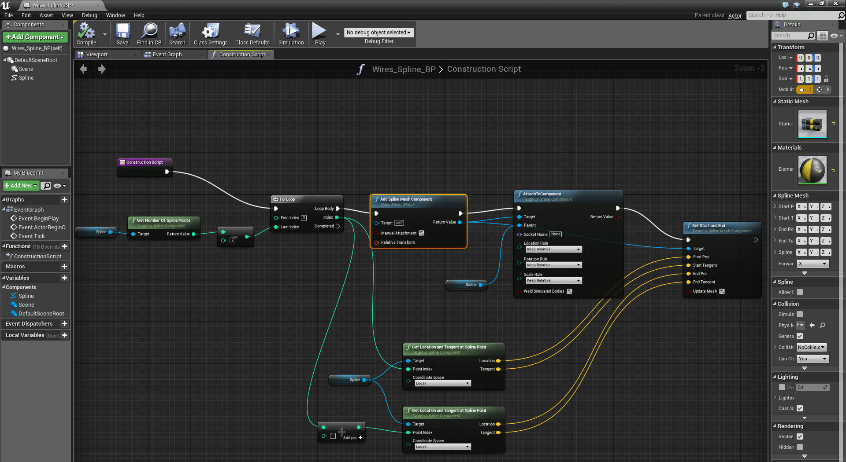Image resolution: width=846 pixels, height=462 pixels.
Task: Save the blueprint with the Save icon
Action: [x=122, y=34]
